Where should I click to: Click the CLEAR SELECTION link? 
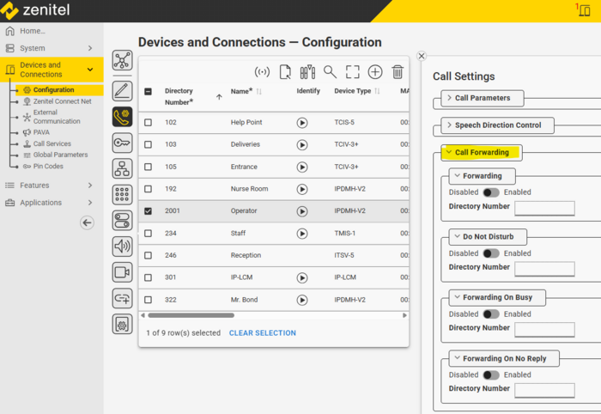pos(262,333)
